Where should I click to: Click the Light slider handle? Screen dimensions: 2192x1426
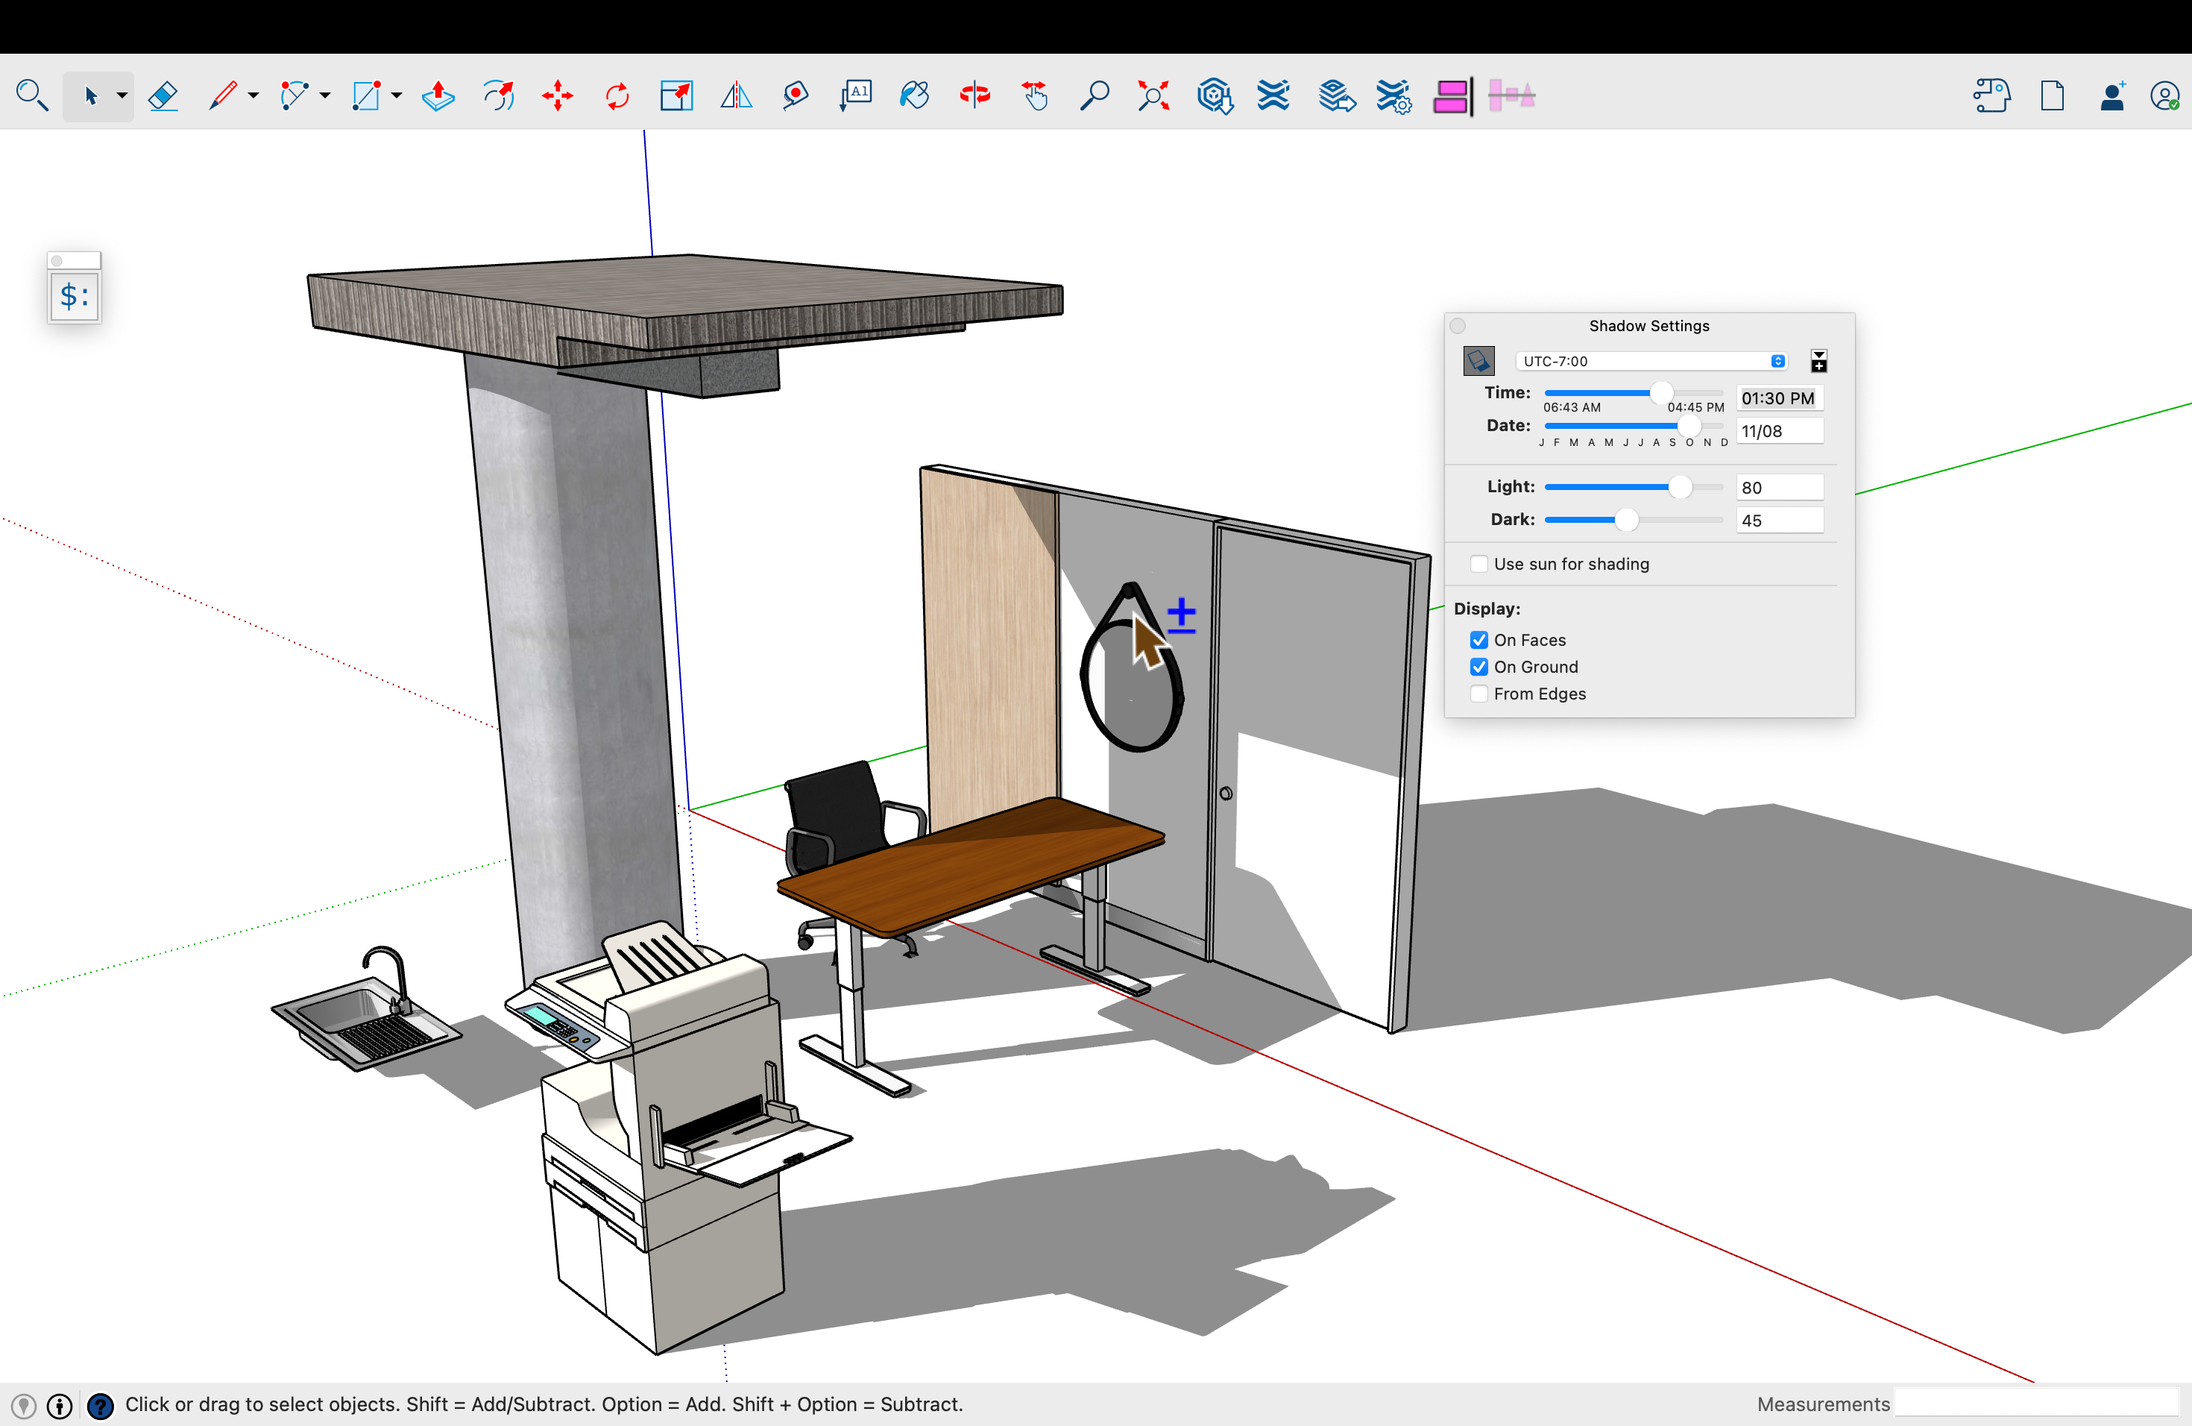pyautogui.click(x=1680, y=487)
